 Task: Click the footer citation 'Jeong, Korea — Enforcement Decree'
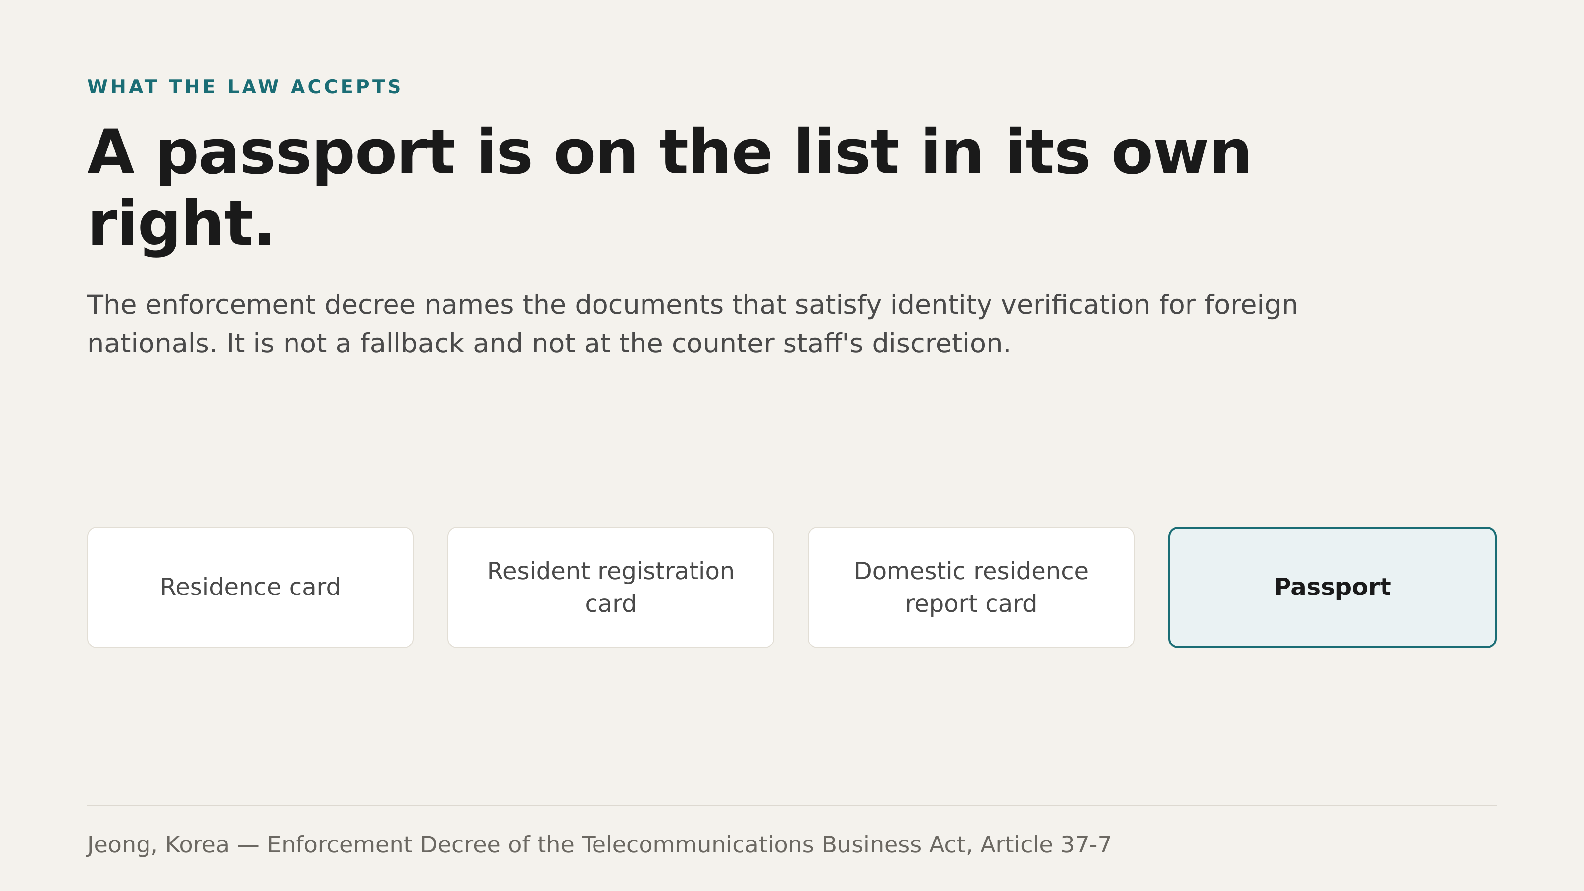click(x=599, y=845)
